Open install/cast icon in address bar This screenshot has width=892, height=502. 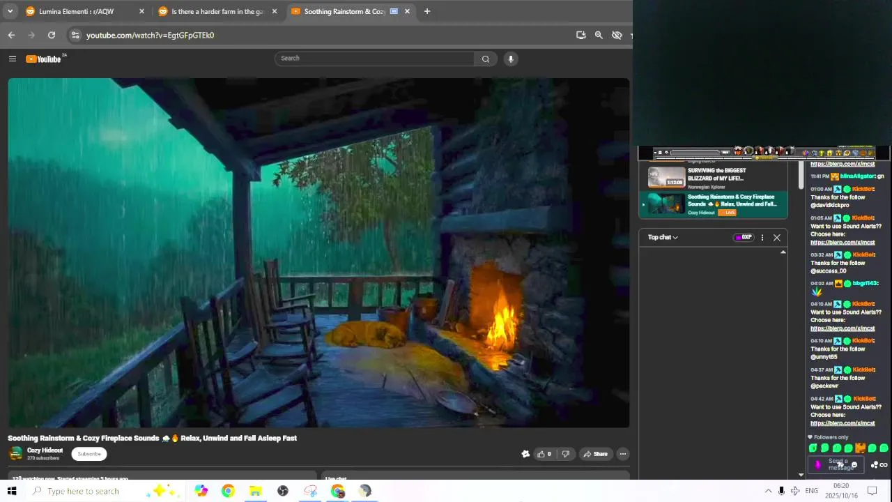pyautogui.click(x=581, y=35)
